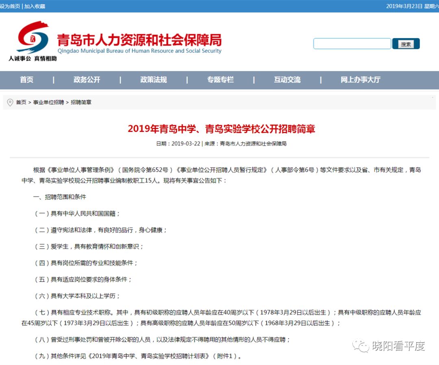Click line （一）具有中华人民共和国国籍
Screen dimensions: 439x365
[x=77, y=214]
